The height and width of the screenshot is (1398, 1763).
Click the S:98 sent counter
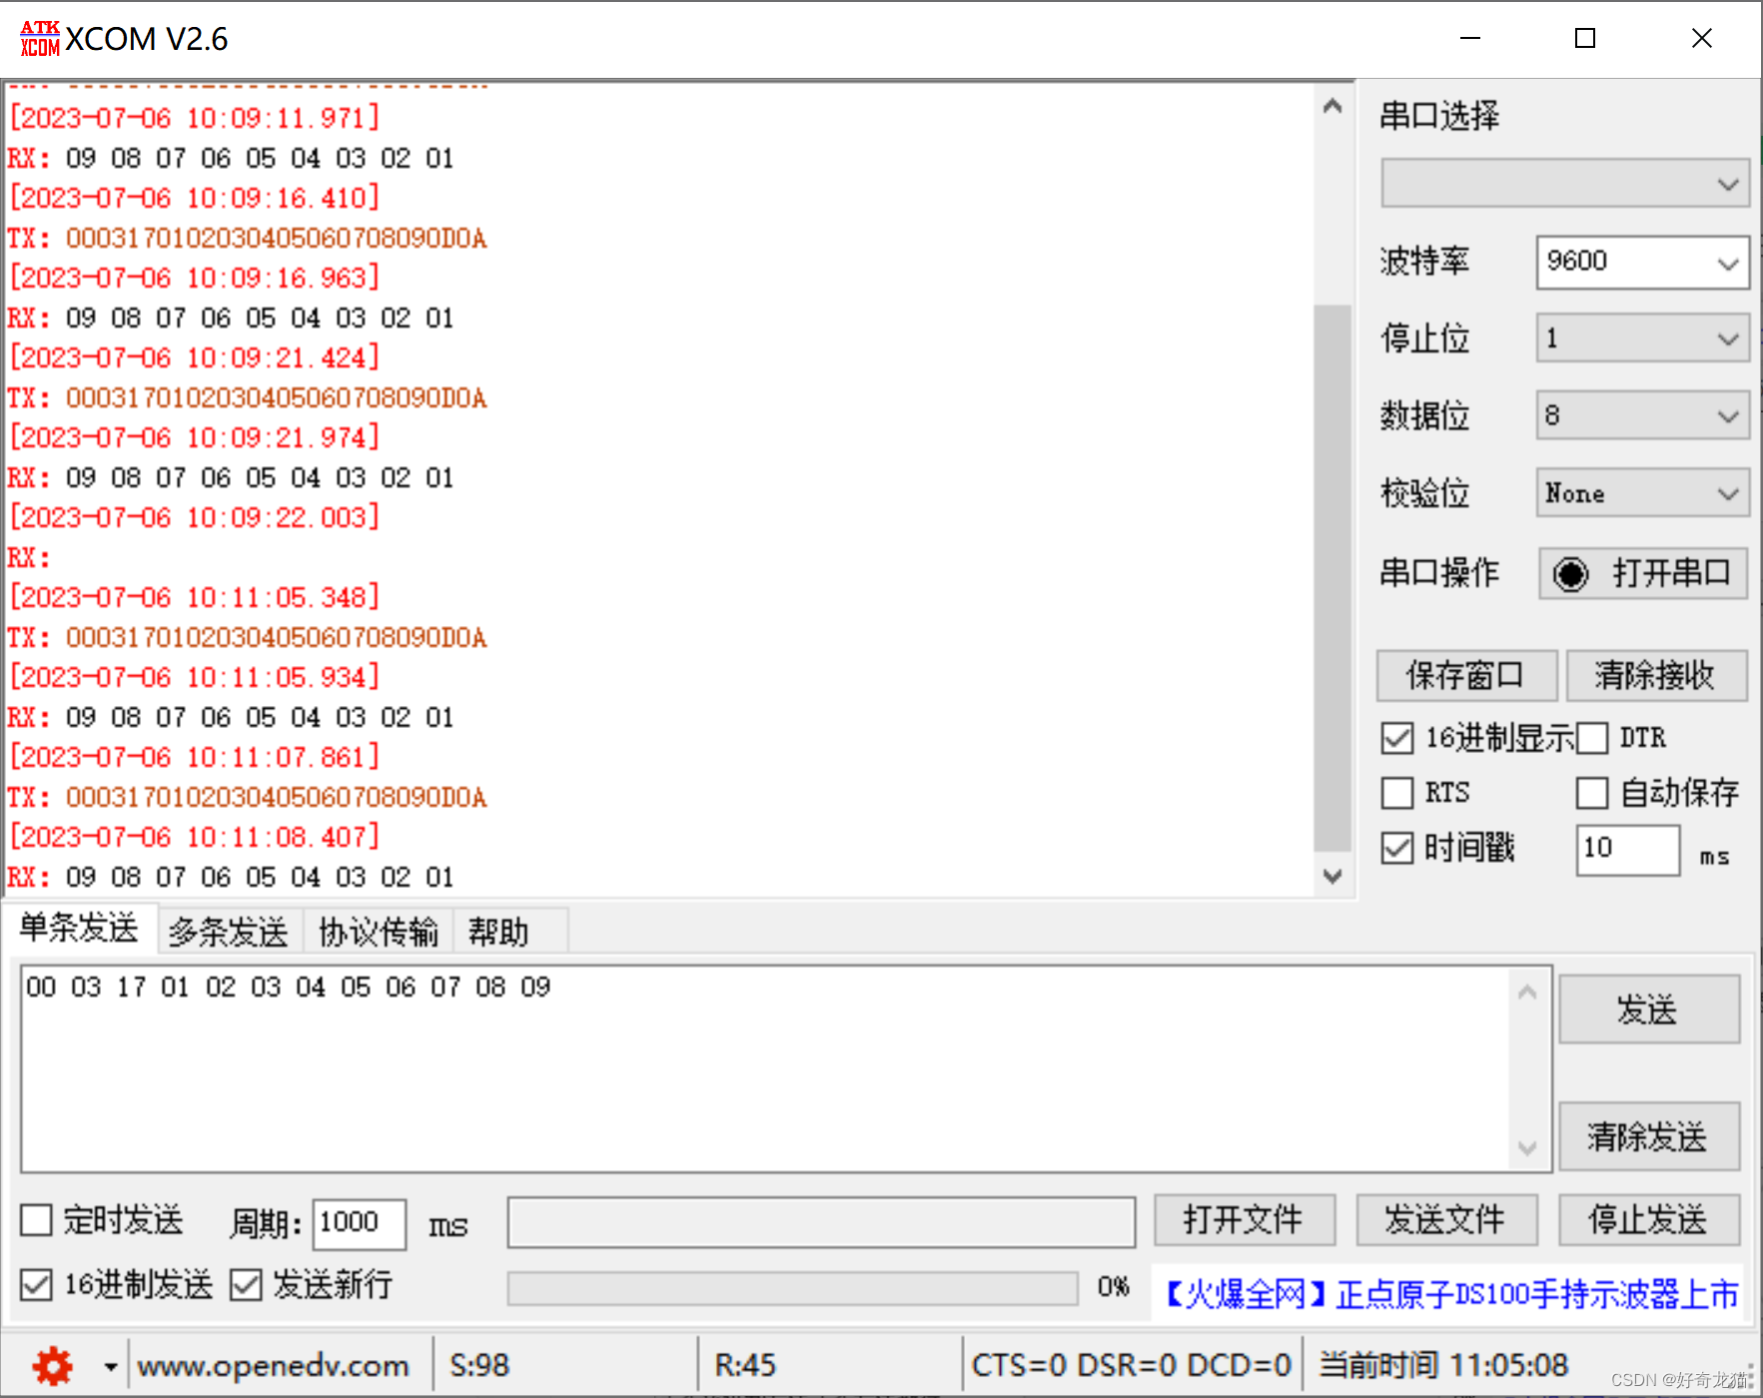click(x=479, y=1365)
